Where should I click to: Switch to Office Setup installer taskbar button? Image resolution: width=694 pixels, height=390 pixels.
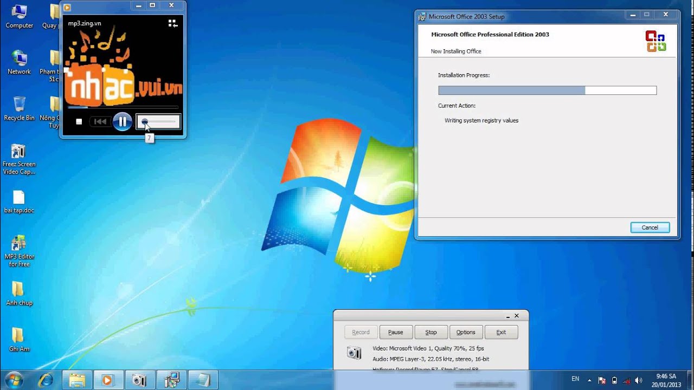click(x=171, y=380)
